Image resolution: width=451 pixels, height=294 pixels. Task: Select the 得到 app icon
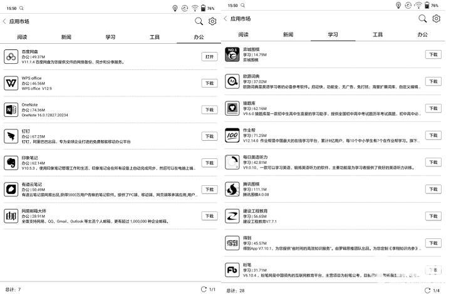pyautogui.click(x=232, y=243)
